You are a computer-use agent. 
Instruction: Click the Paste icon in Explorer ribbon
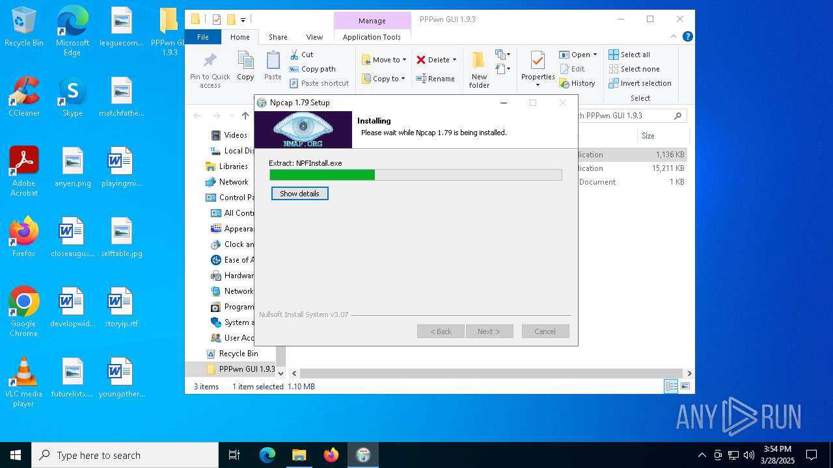(x=273, y=66)
